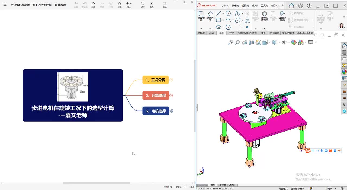Open Line tool dropdown arrow
The height and width of the screenshot is (190, 347).
(x=223, y=13)
